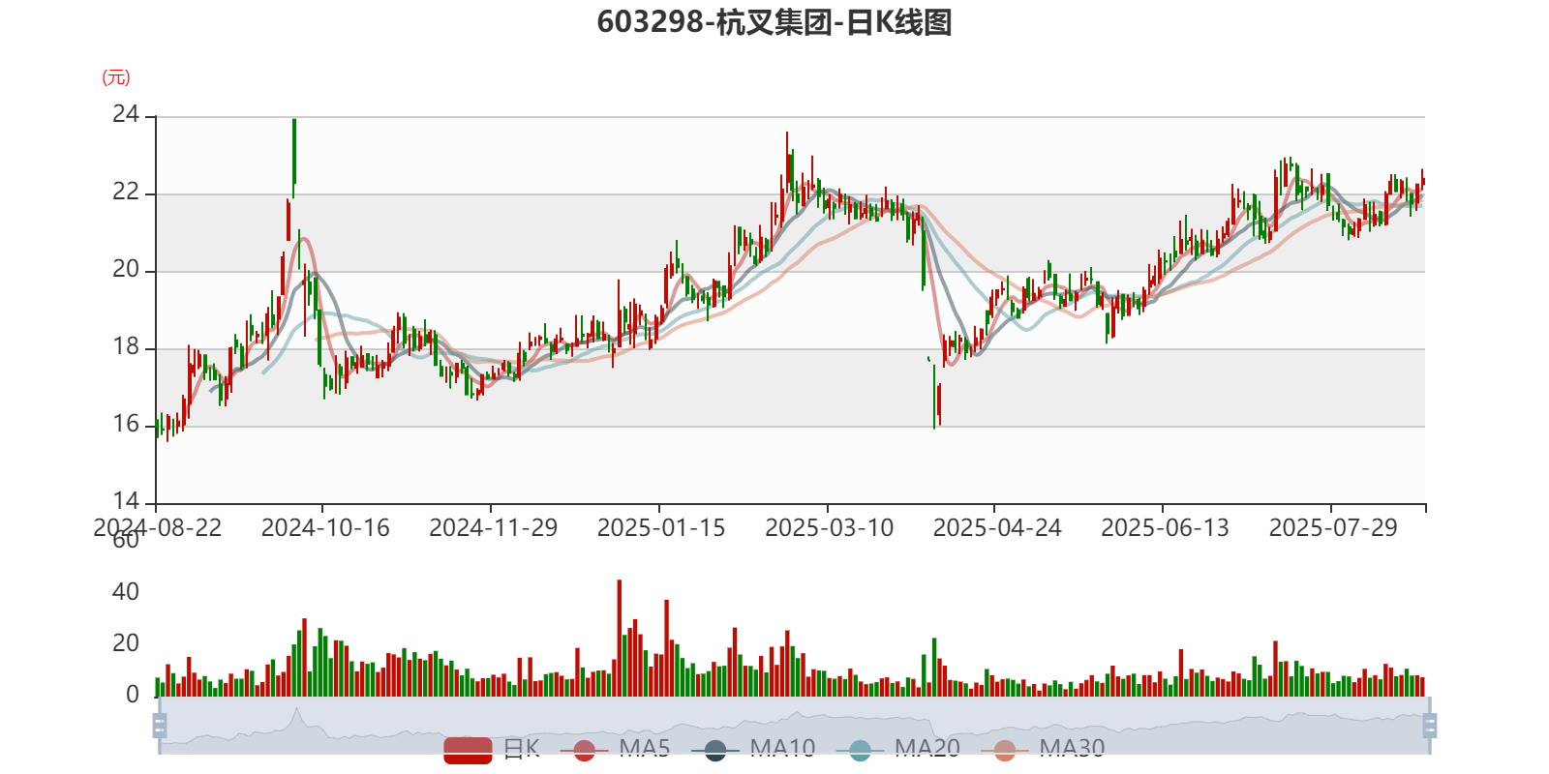The width and height of the screenshot is (1549, 774).
Task: Click the 22 price axis label
Action: (126, 193)
